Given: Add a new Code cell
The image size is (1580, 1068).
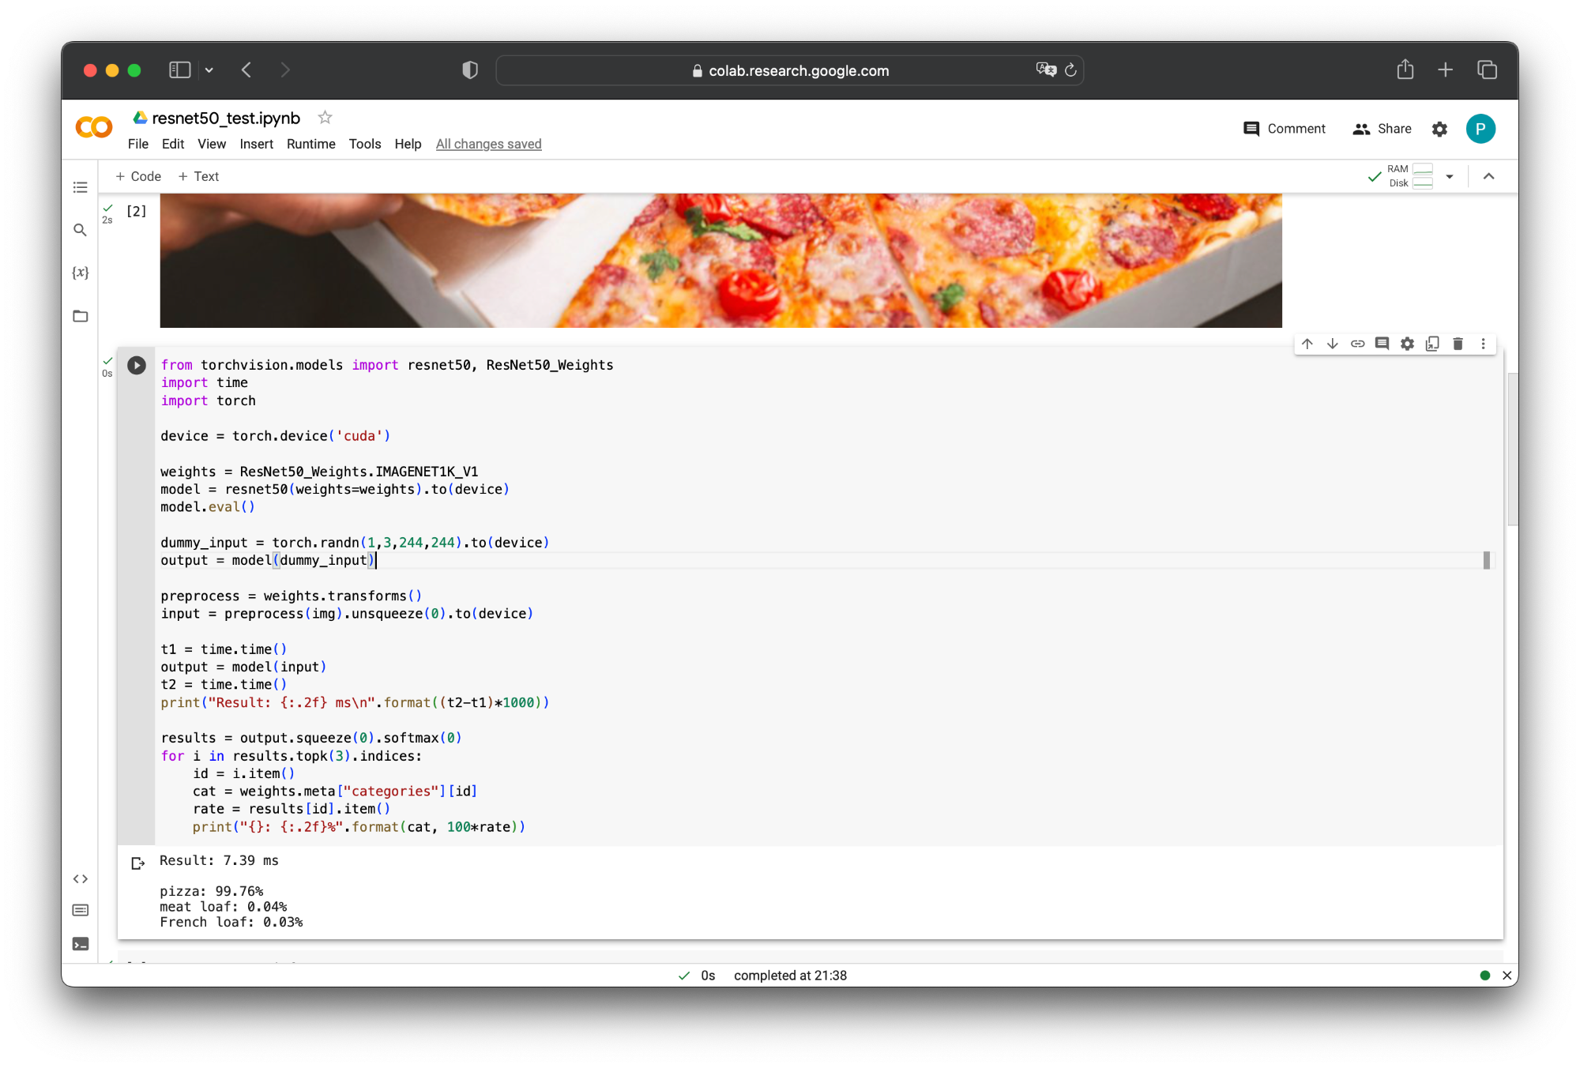Looking at the screenshot, I should coord(138,176).
